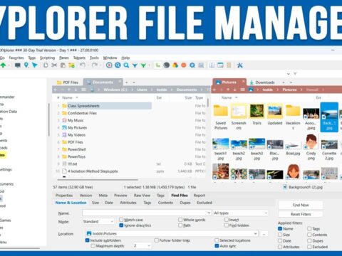Click the orange circle toolbar icon
Viewport: 342px width, 256px height.
(184, 65)
